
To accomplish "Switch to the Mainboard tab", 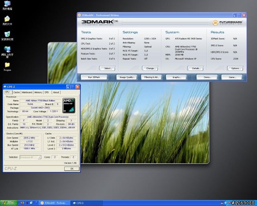I will click(27, 93).
